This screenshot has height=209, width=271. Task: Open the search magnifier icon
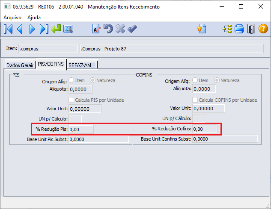tap(68, 29)
